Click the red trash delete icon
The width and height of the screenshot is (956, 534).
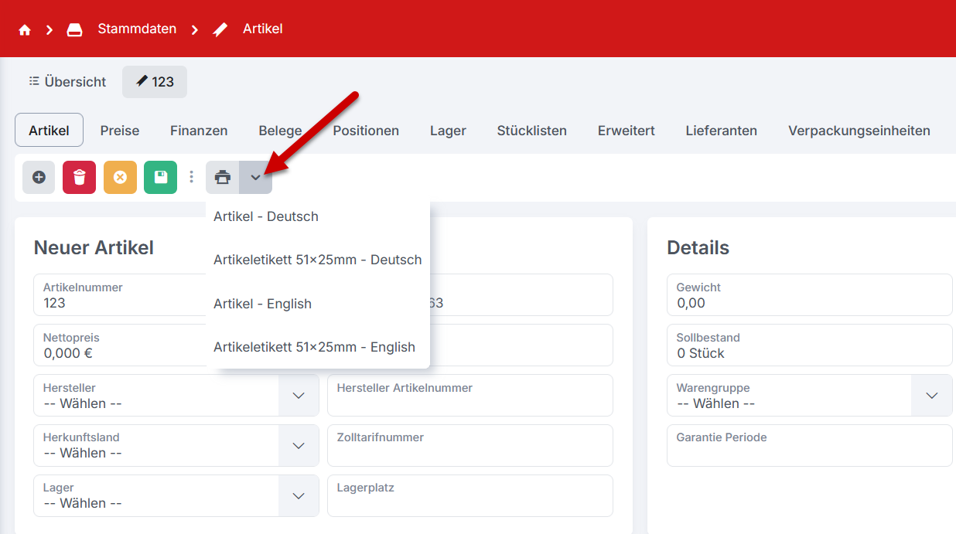79,177
